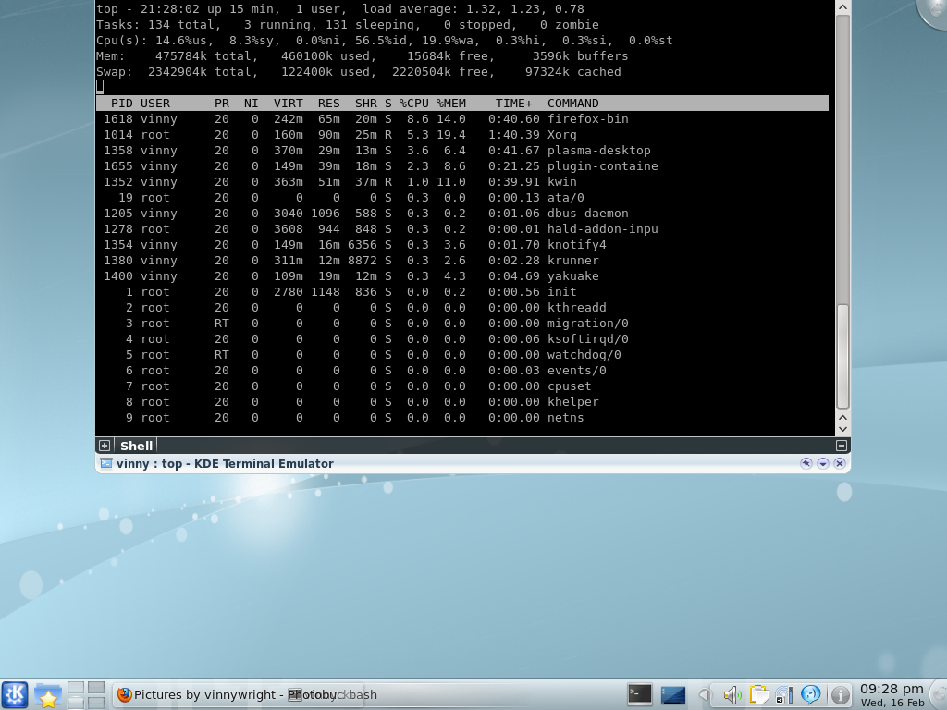Click PID 1014 in the process list
The width and height of the screenshot is (947, 710).
coord(118,135)
